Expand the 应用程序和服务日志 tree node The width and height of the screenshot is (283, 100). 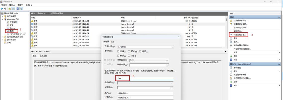(2, 37)
